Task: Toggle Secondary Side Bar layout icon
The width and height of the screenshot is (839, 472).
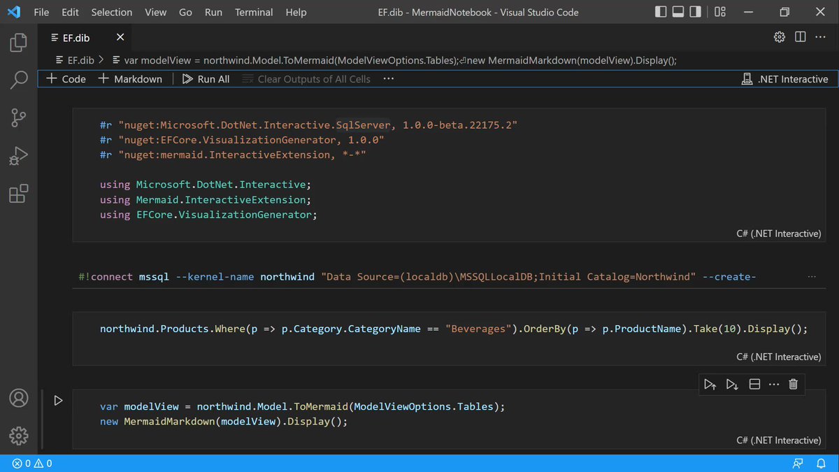Action: click(x=696, y=12)
